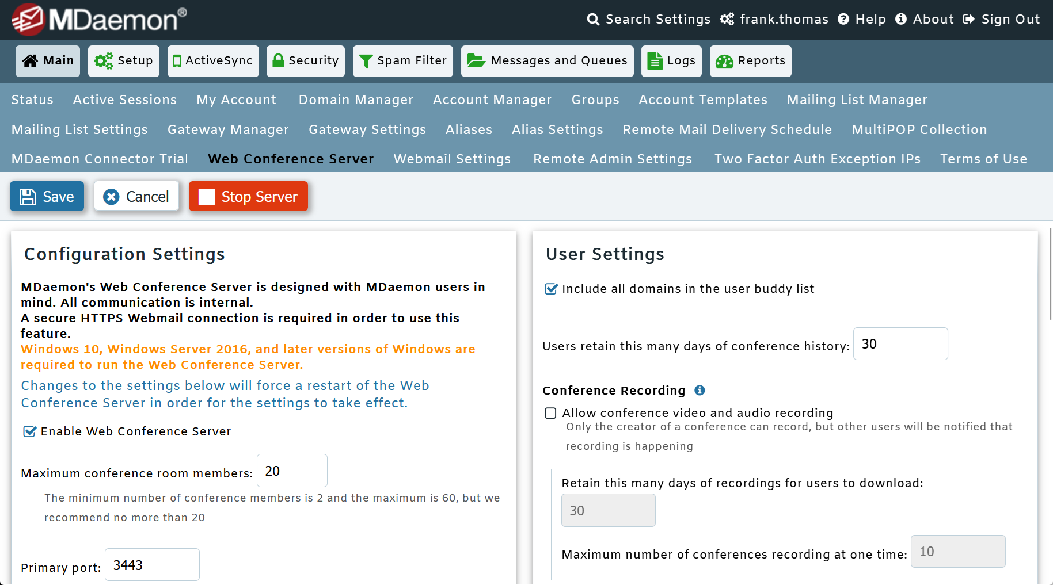Click the "Configuration Settings" heading
The height and width of the screenshot is (585, 1053).
point(124,254)
